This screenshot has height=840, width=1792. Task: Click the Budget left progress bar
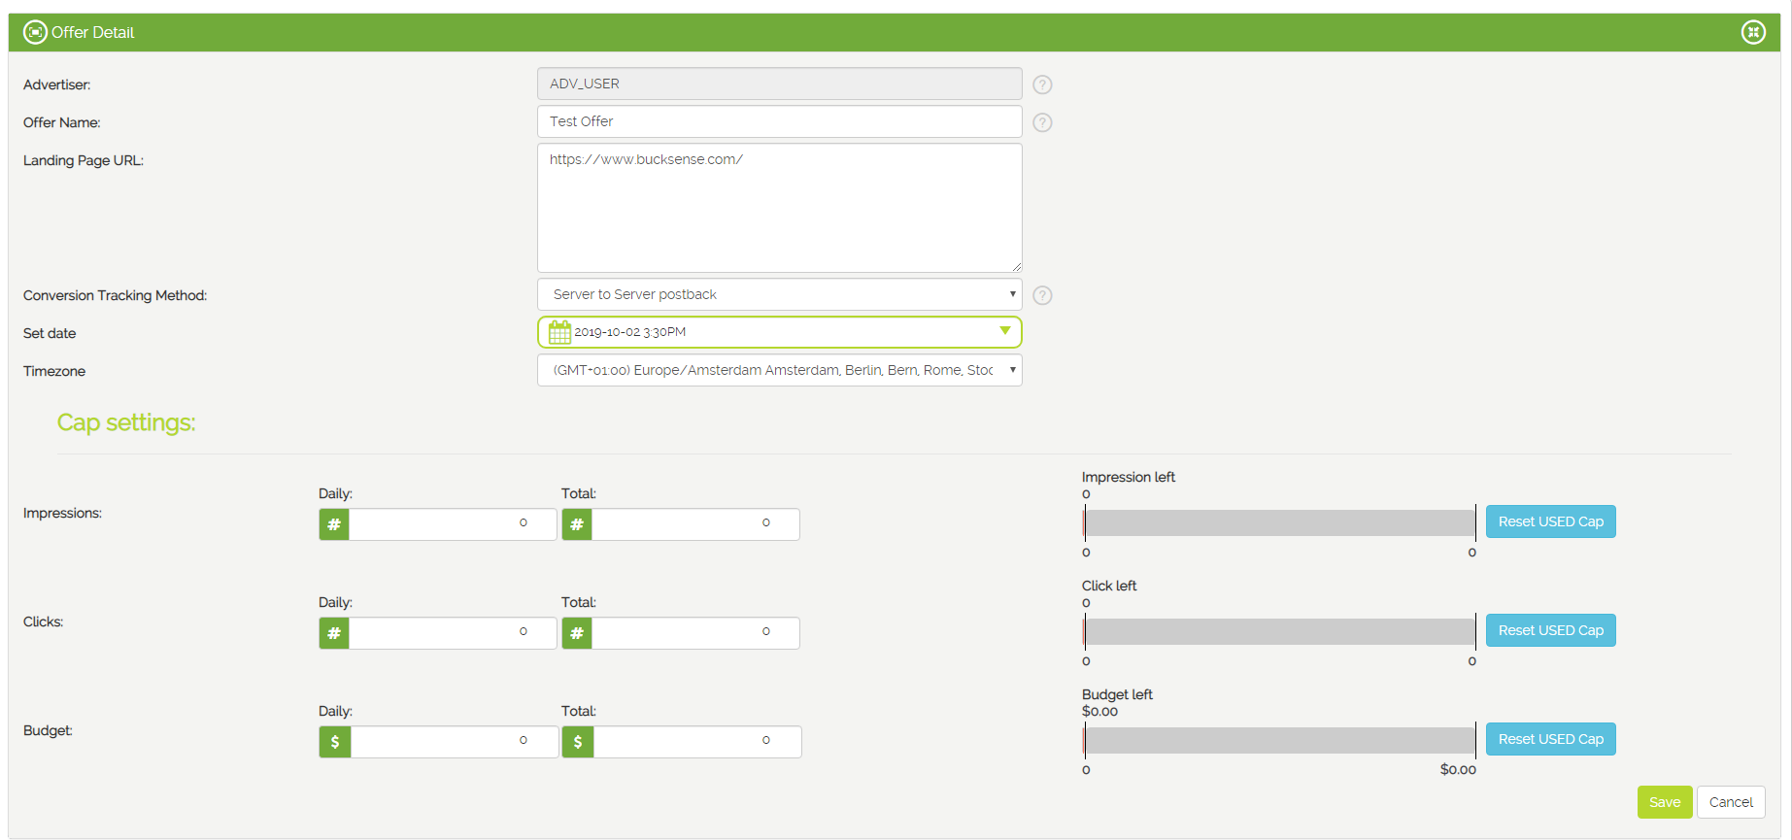click(1280, 740)
